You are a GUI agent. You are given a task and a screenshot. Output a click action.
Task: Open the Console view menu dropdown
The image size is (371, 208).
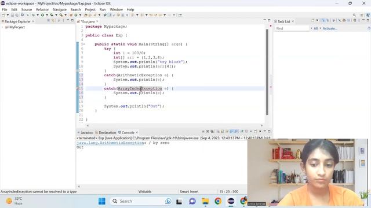[260, 131]
